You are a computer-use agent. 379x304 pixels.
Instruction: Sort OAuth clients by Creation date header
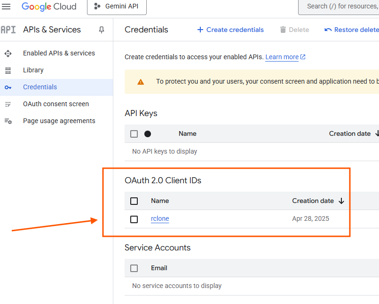click(x=313, y=201)
